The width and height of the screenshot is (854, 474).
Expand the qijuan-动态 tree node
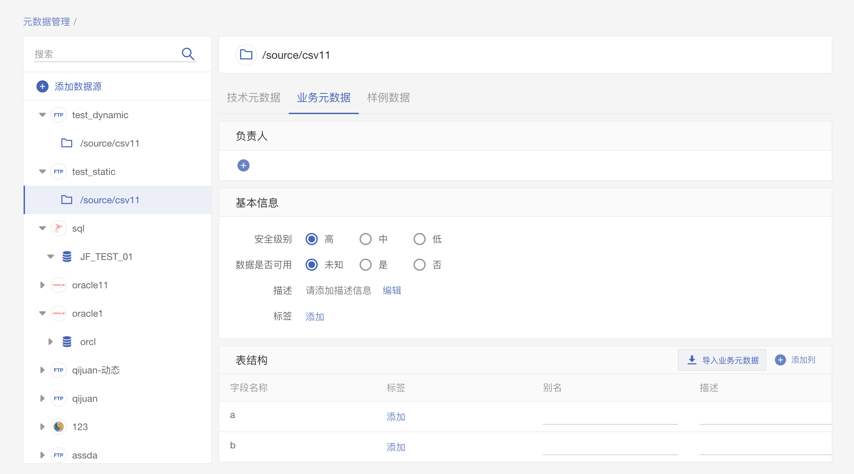tap(42, 370)
